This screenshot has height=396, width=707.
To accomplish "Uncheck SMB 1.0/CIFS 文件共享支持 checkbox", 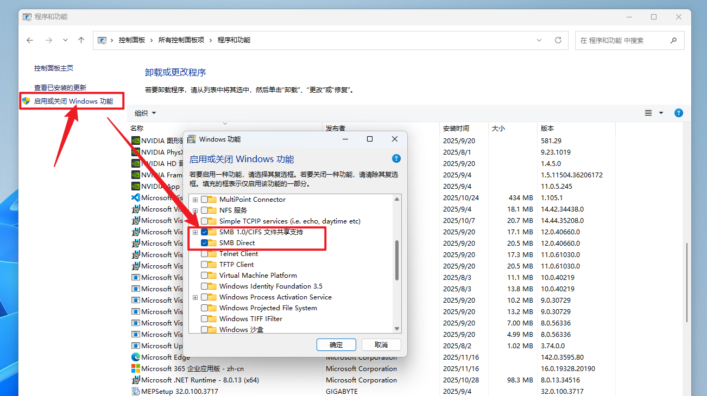I will (205, 232).
